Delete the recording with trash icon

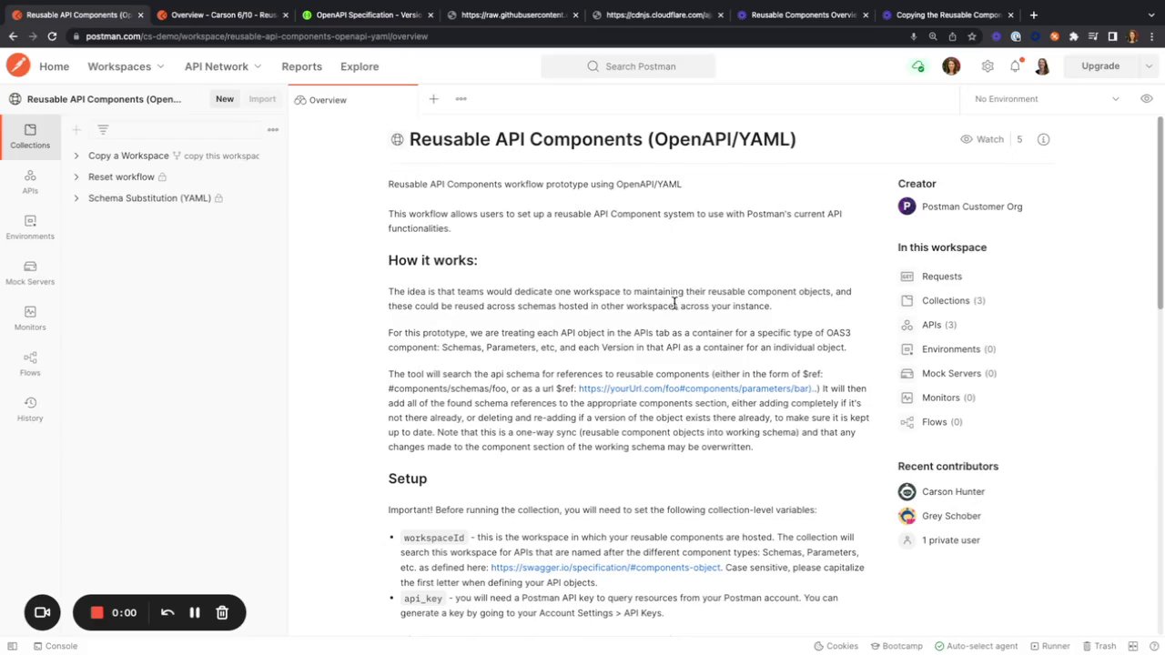point(222,612)
